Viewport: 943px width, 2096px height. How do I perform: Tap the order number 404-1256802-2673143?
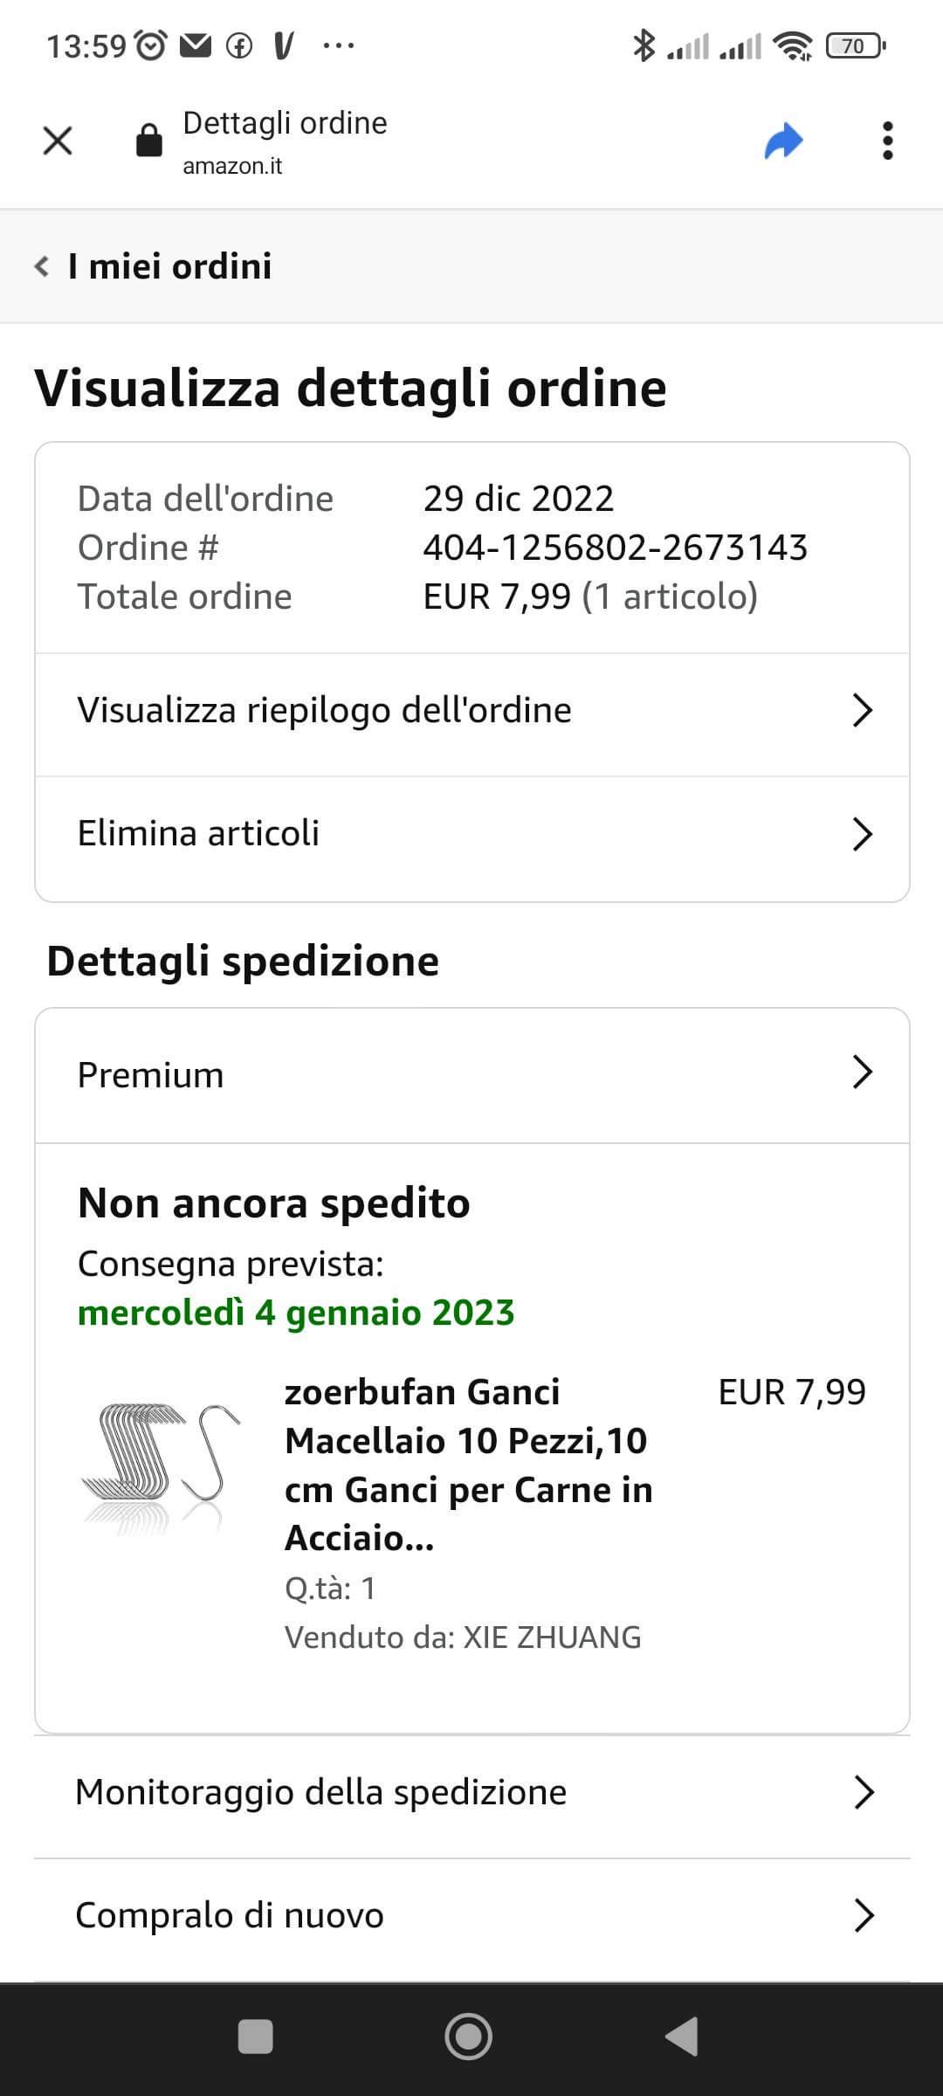[615, 548]
